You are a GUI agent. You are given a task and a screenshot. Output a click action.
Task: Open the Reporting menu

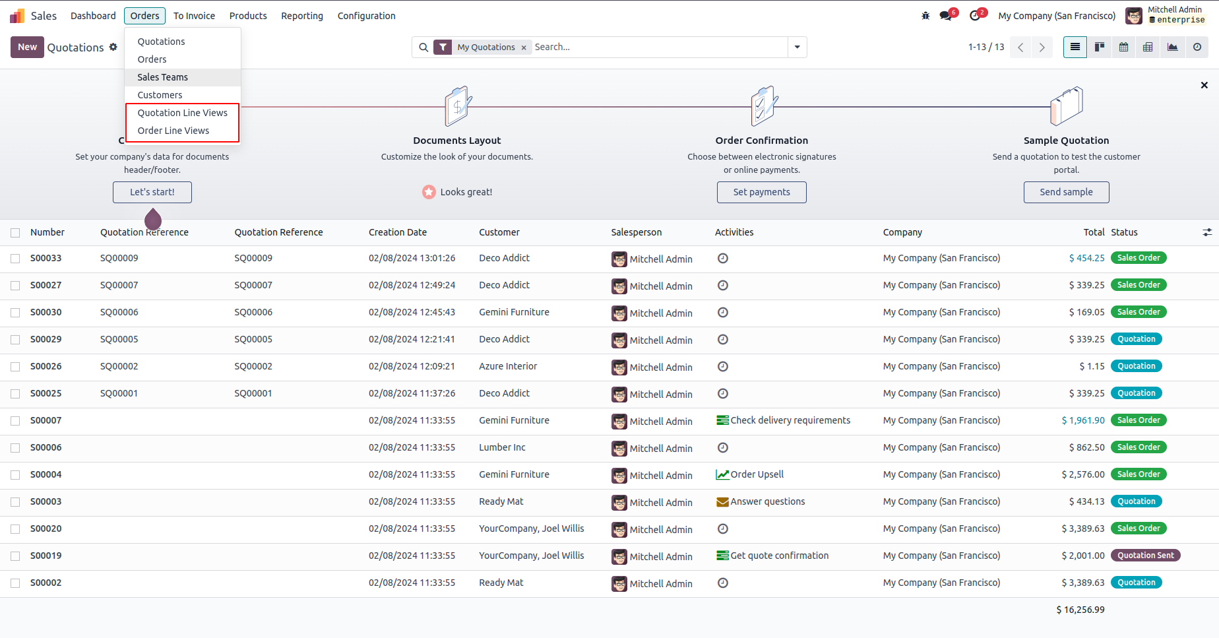[302, 16]
